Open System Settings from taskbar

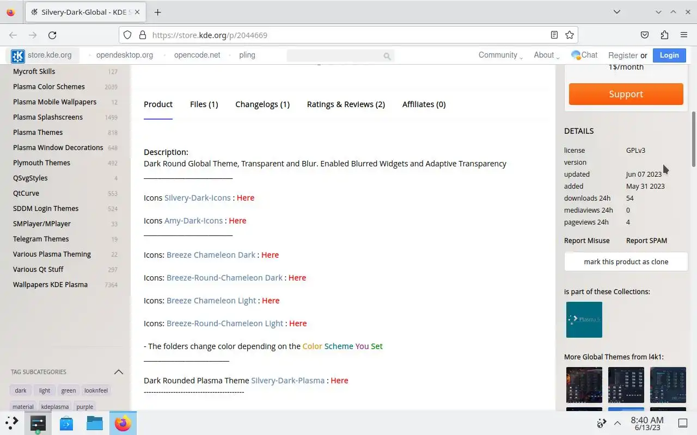(x=38, y=422)
